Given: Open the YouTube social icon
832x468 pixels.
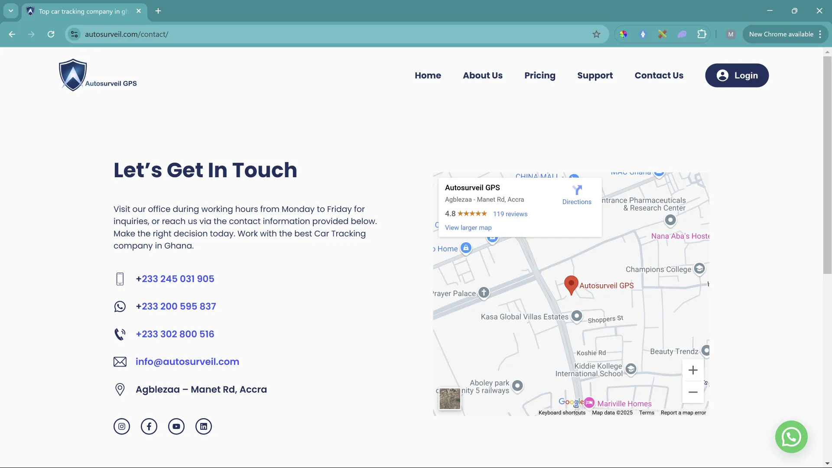Looking at the screenshot, I should [176, 426].
